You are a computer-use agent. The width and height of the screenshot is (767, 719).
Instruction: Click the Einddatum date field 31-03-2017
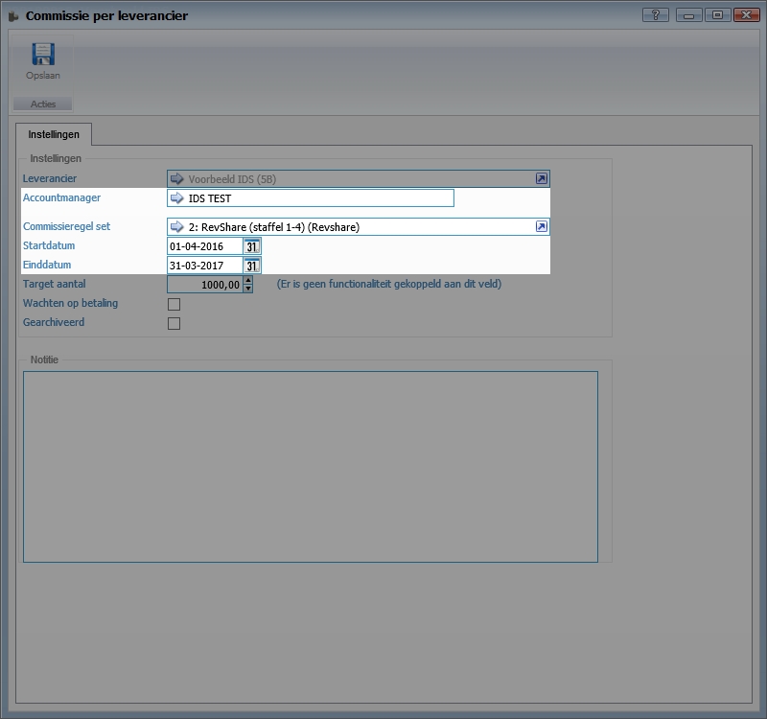203,266
